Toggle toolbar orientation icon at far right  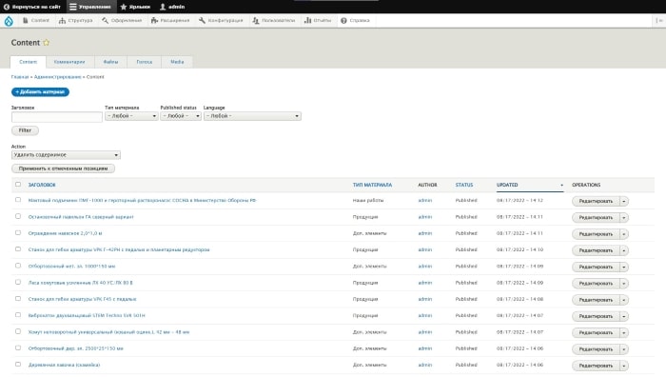pos(658,20)
